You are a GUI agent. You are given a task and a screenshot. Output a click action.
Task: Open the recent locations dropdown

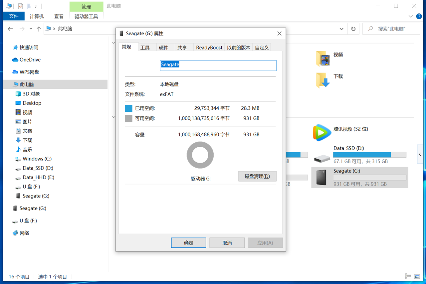[31, 29]
